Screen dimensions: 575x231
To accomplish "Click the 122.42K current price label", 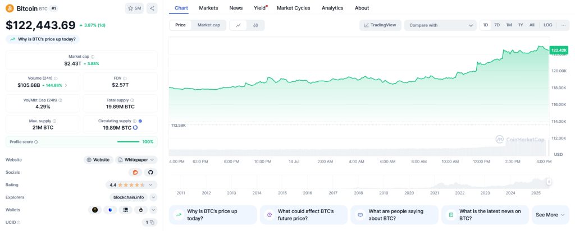I will (x=559, y=50).
